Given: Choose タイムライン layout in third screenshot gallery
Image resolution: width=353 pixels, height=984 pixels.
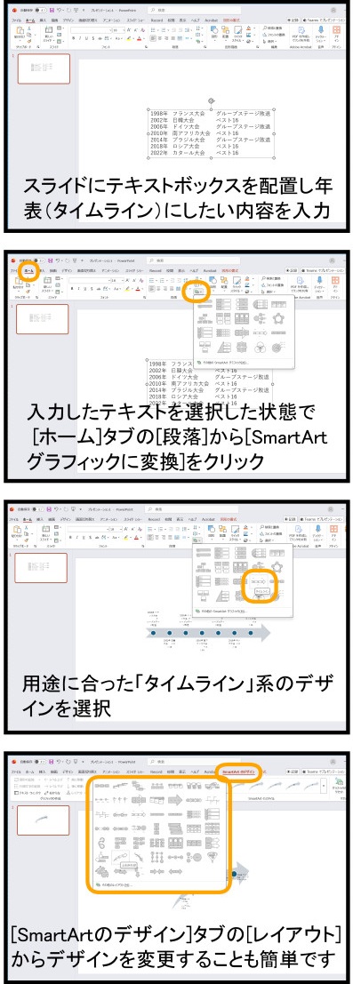Looking at the screenshot, I should [259, 581].
